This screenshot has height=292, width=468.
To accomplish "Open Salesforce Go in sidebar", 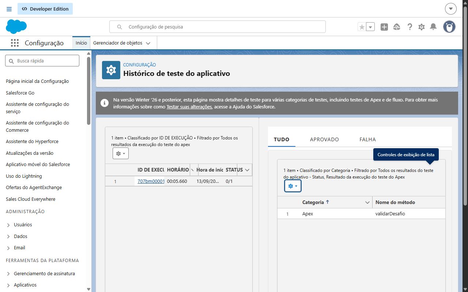I will 20,93.
